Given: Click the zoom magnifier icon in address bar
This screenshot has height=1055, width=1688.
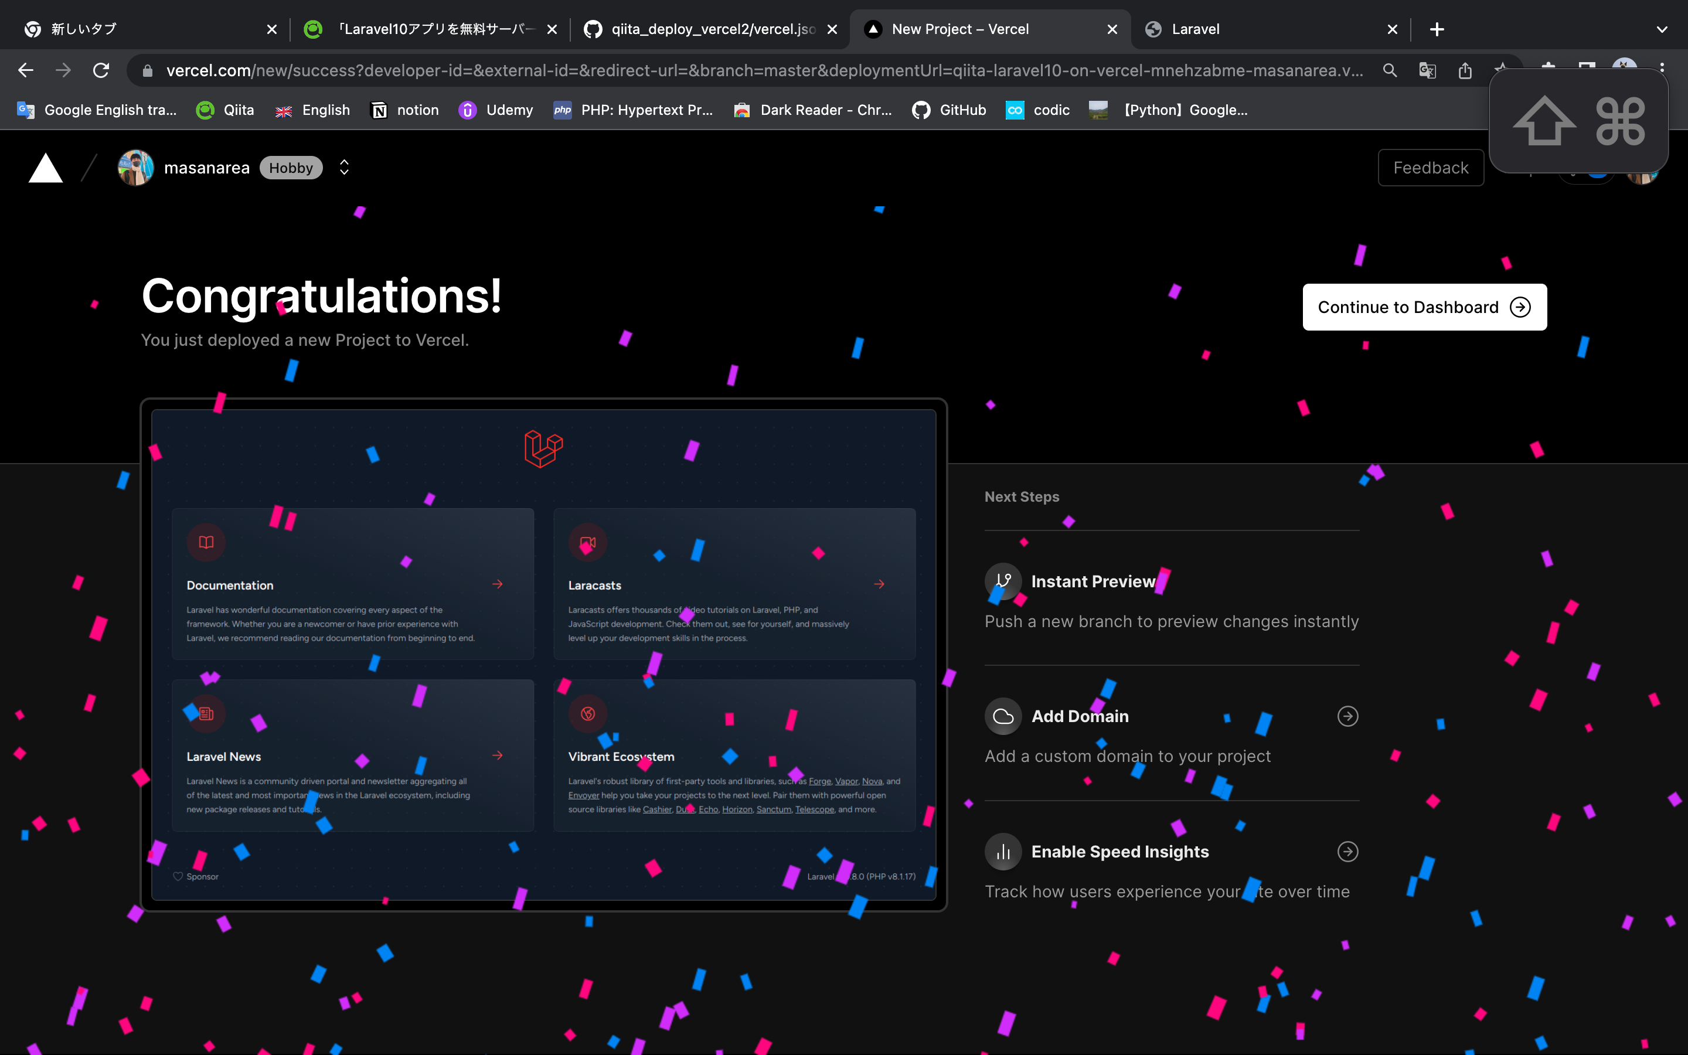Looking at the screenshot, I should (1390, 70).
